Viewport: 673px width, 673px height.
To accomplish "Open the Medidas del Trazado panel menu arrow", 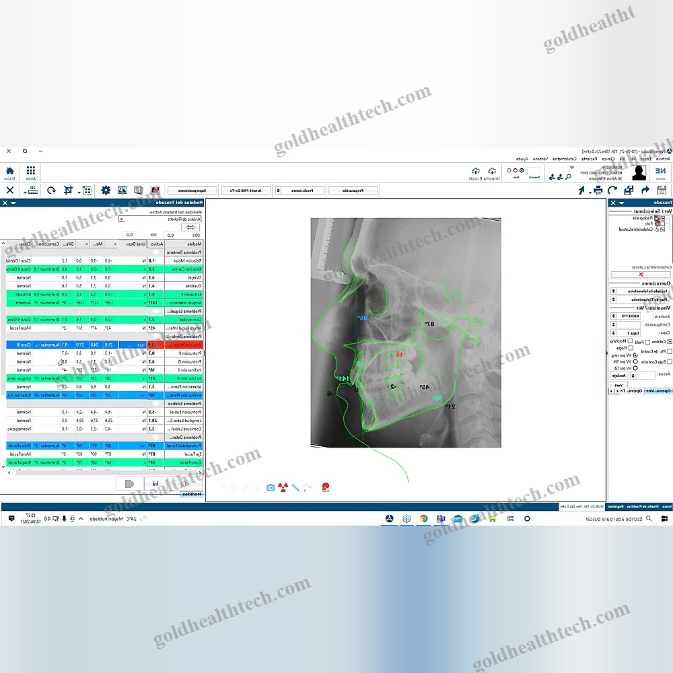I will tap(13, 203).
